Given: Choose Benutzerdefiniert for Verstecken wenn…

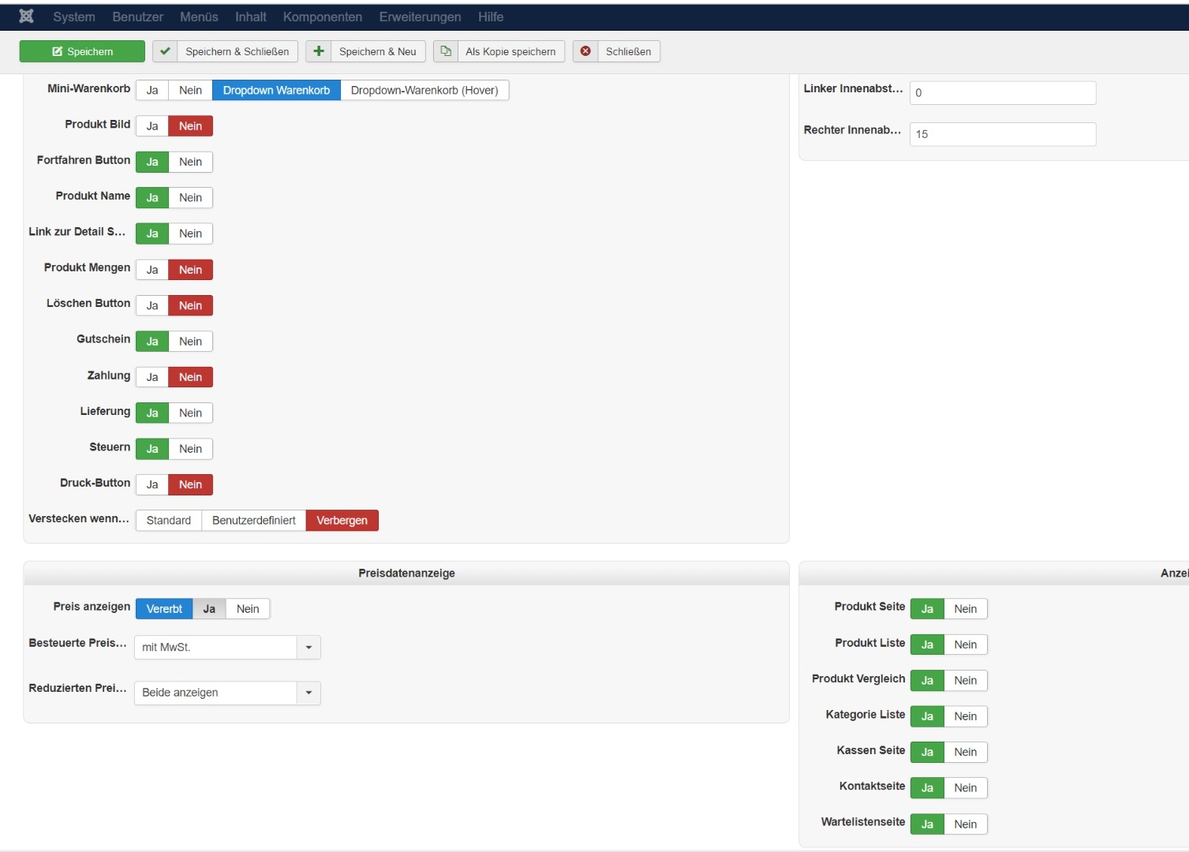Looking at the screenshot, I should pos(254,521).
